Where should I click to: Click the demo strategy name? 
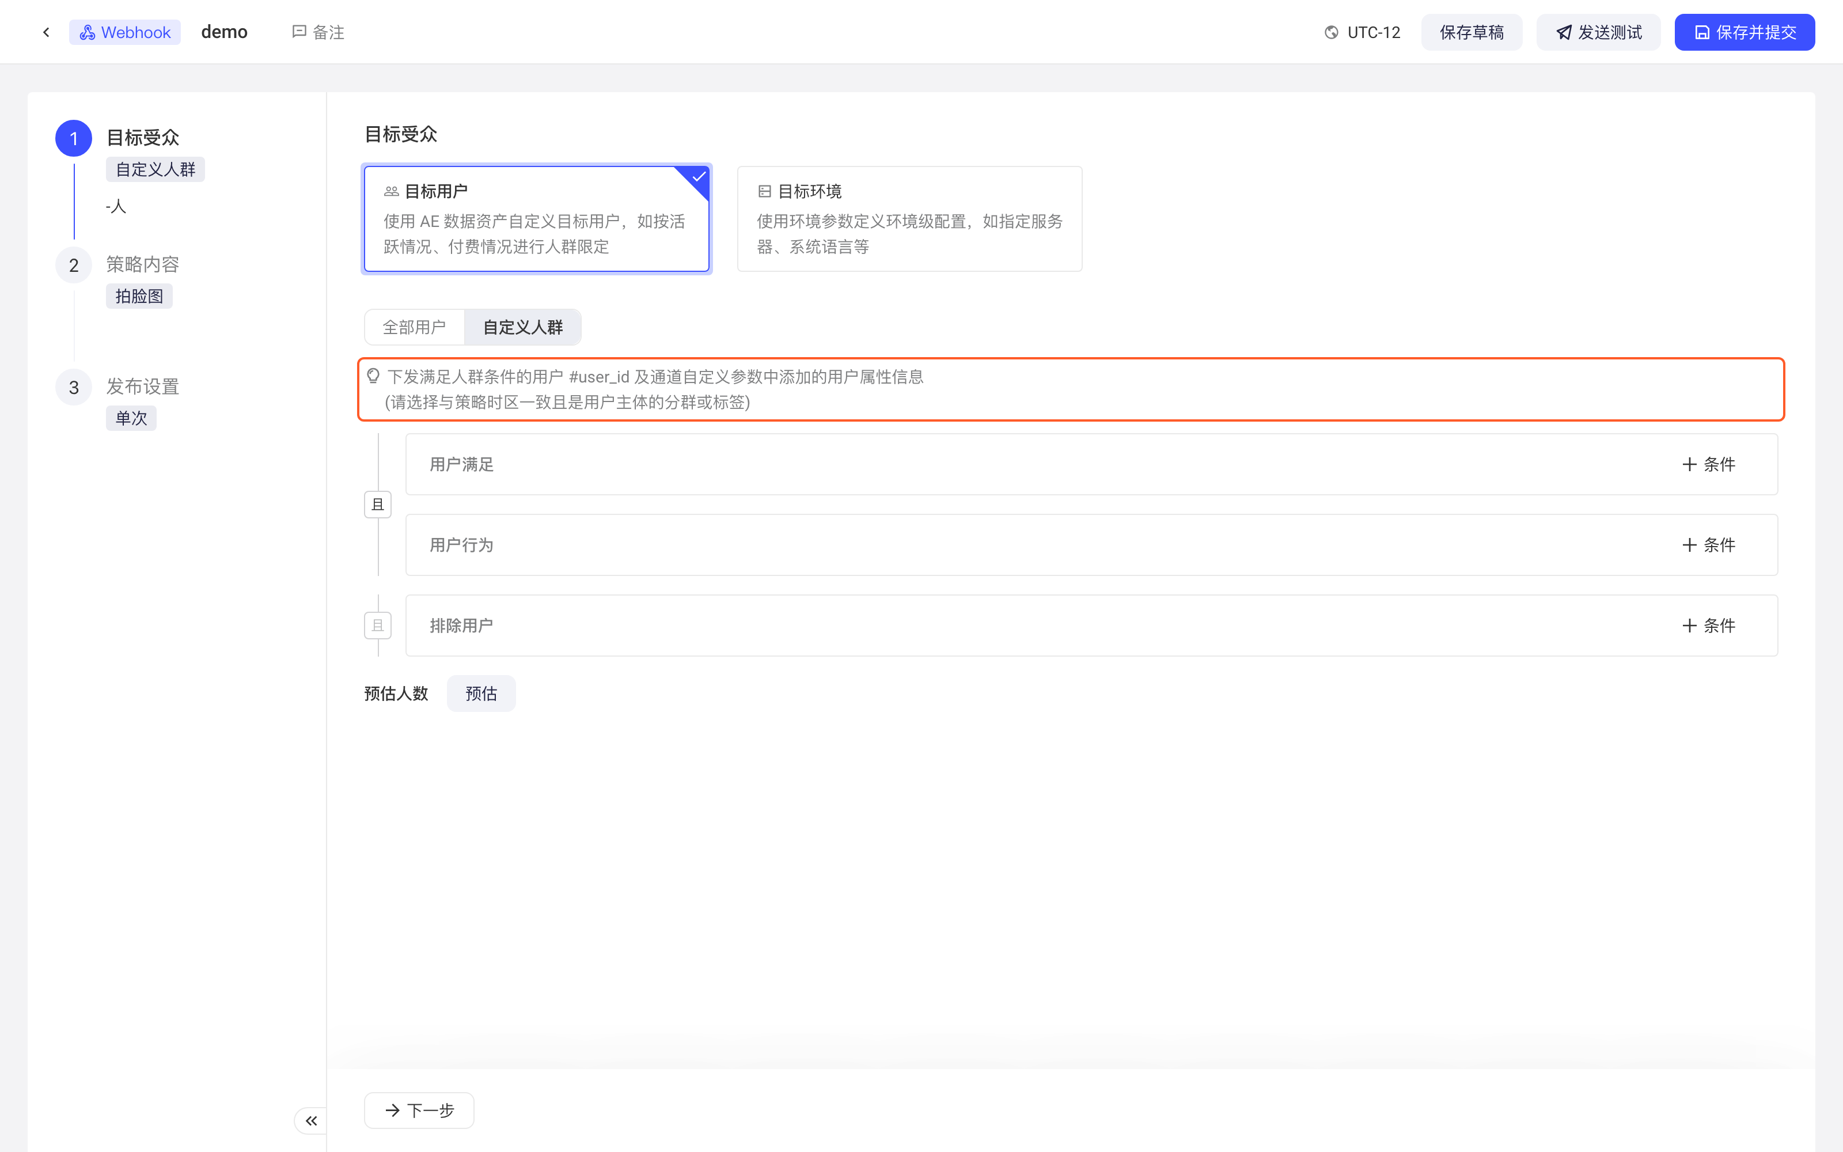(x=224, y=32)
